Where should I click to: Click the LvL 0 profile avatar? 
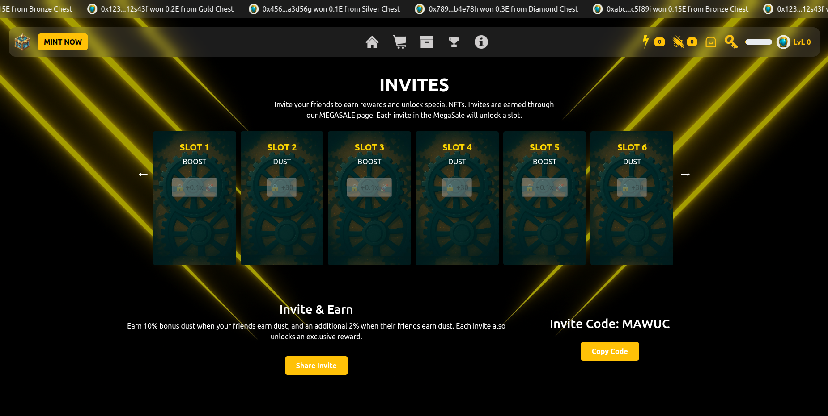pyautogui.click(x=783, y=42)
